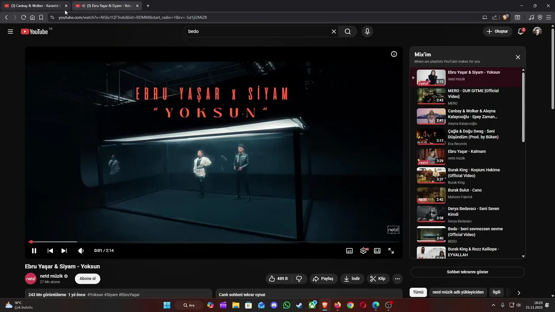Toggle subtitles/closed captions
The height and width of the screenshot is (312, 555).
pos(349,250)
